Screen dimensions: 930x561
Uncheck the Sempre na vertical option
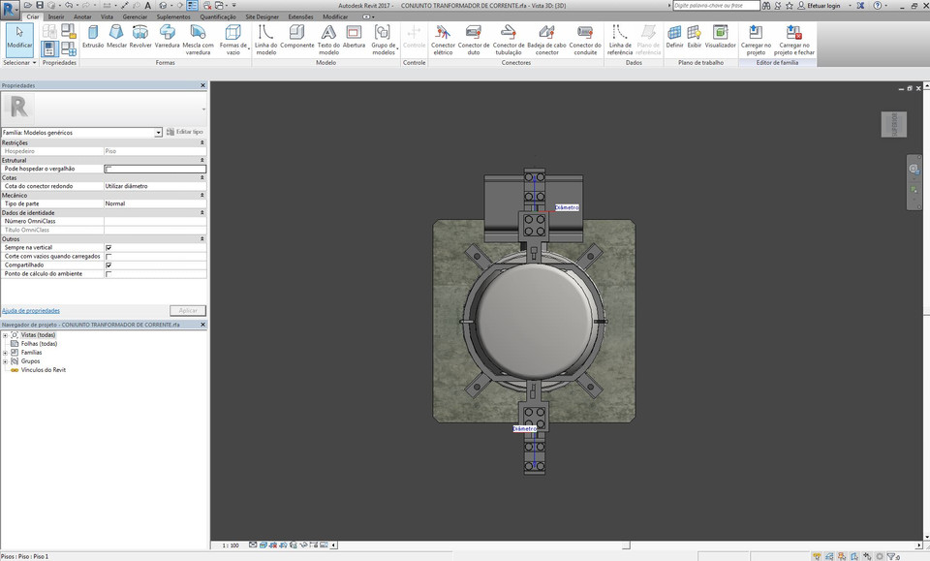pos(108,247)
